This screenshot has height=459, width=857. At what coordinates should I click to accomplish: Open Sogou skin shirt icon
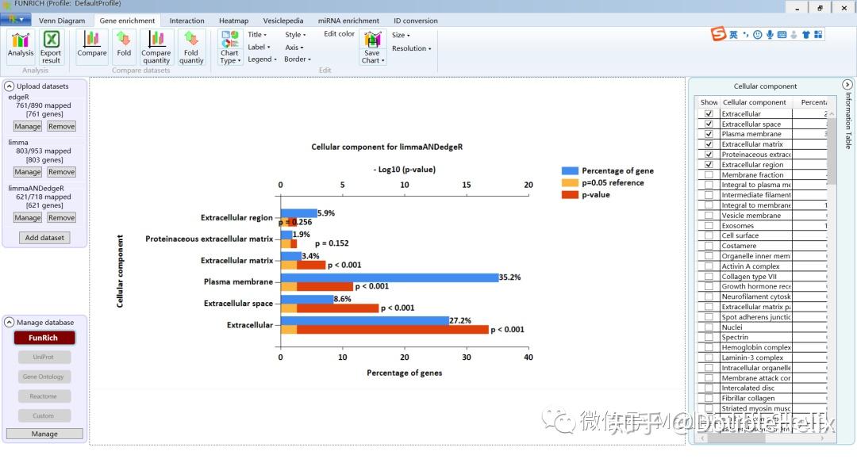(805, 34)
